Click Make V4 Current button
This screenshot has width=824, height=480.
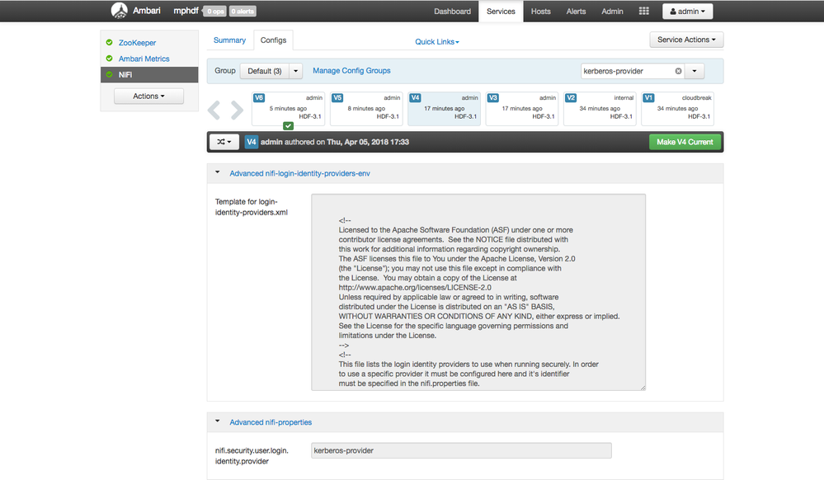click(685, 142)
